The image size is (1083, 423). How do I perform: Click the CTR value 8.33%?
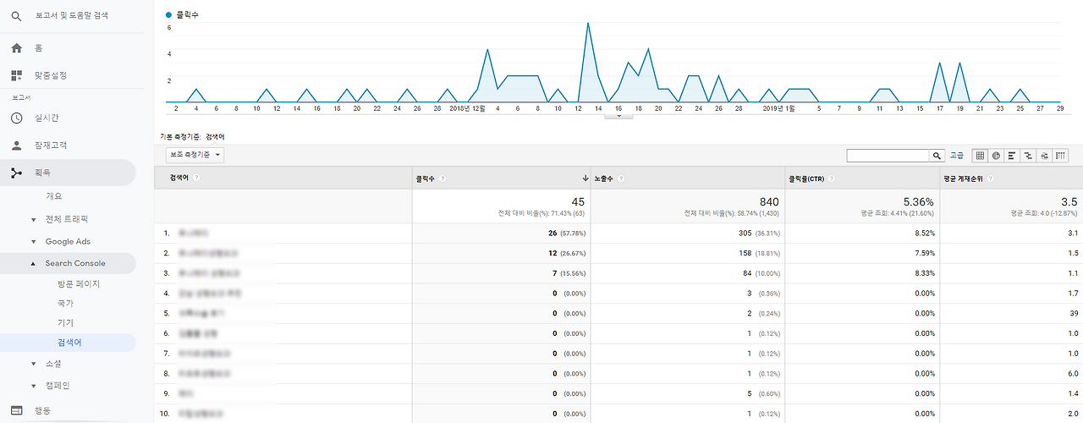click(x=923, y=272)
